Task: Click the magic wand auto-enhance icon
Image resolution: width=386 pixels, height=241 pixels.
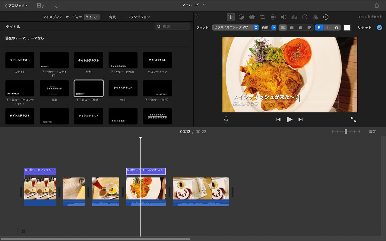Action: (198, 17)
